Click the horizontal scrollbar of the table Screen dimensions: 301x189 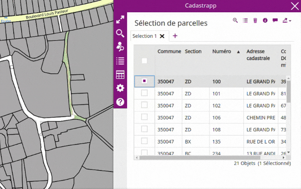click(x=200, y=158)
